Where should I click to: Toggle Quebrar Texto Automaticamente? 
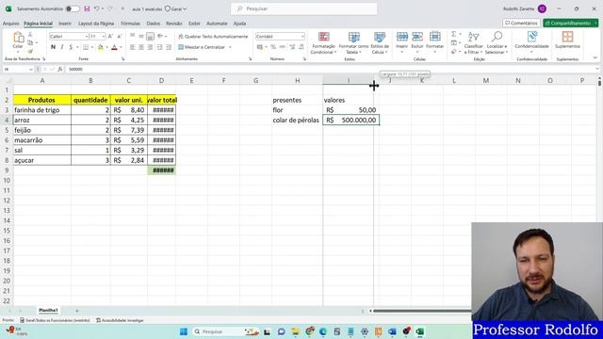(213, 36)
